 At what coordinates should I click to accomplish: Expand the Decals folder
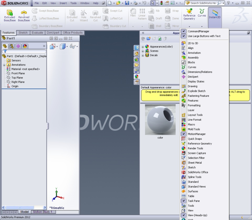point(143,55)
